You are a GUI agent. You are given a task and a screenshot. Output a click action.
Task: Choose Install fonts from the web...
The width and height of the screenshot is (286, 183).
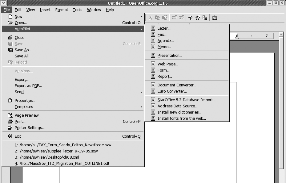[187, 119]
